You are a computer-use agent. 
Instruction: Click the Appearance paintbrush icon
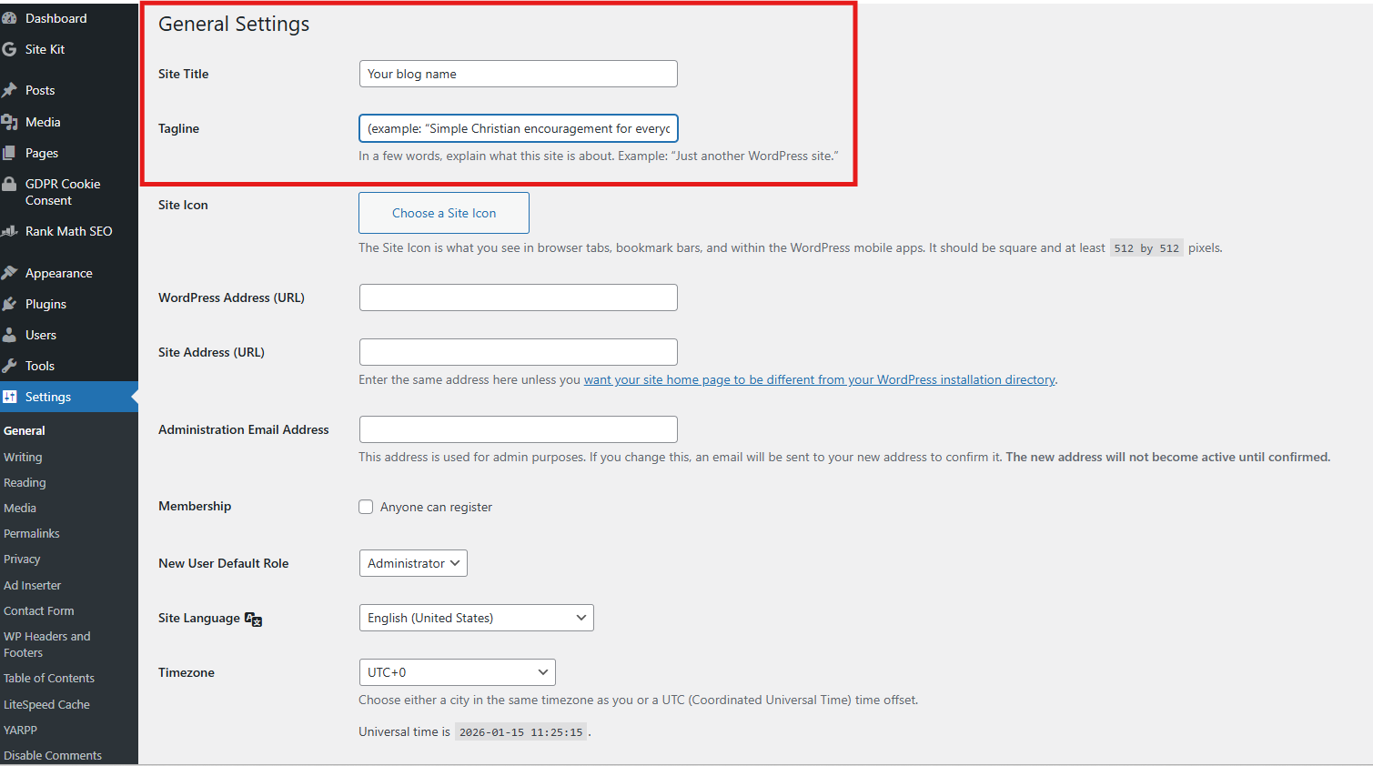coord(10,273)
